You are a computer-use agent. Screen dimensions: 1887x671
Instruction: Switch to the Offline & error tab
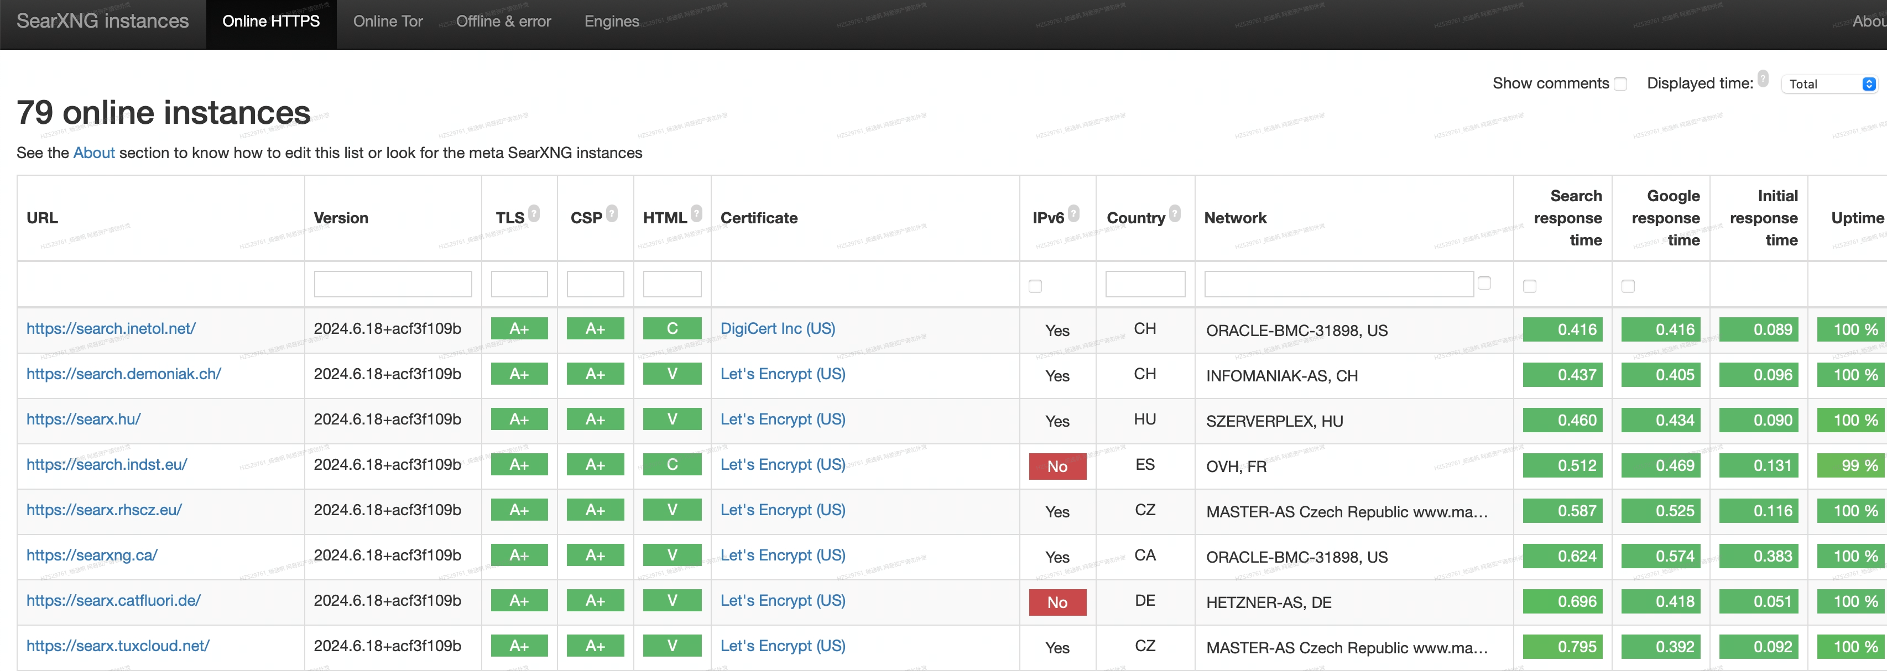503,22
